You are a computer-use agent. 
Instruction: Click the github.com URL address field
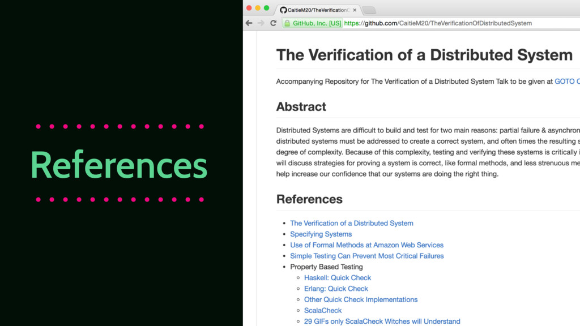pos(442,23)
